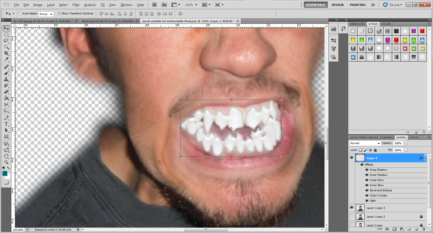Select the Eraser tool
The height and width of the screenshot is (233, 433).
pyautogui.click(x=6, y=92)
